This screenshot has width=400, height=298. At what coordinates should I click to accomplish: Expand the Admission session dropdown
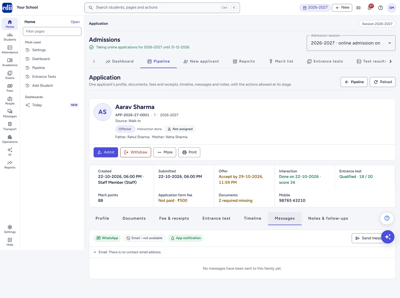[x=351, y=43]
